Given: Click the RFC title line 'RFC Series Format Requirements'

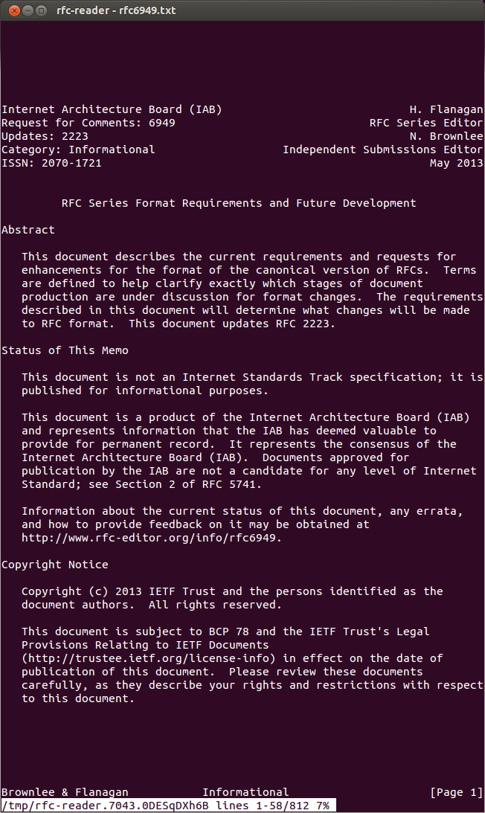Looking at the screenshot, I should 239,203.
